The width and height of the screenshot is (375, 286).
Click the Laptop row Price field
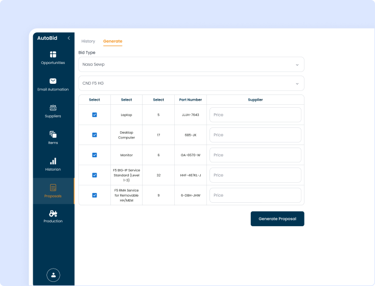coord(255,115)
